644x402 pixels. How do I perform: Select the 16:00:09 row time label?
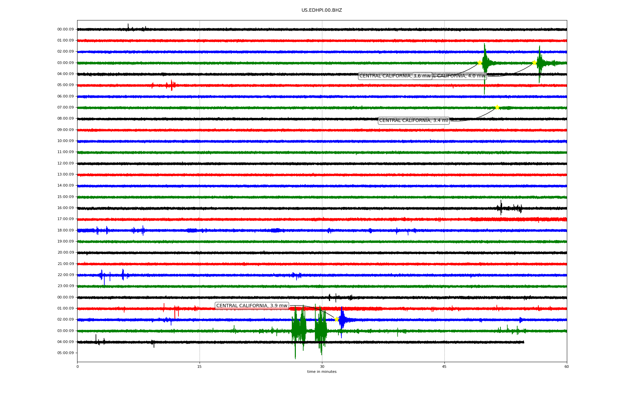point(65,208)
